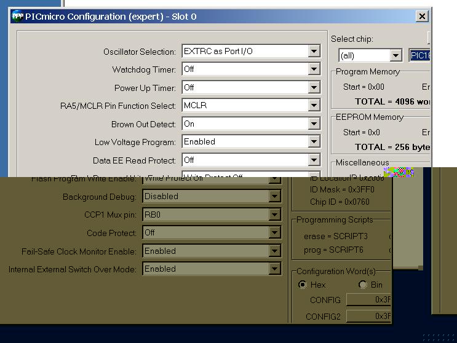
Task: Click the 'Disabled' Background Debug value
Action: [x=162, y=196]
